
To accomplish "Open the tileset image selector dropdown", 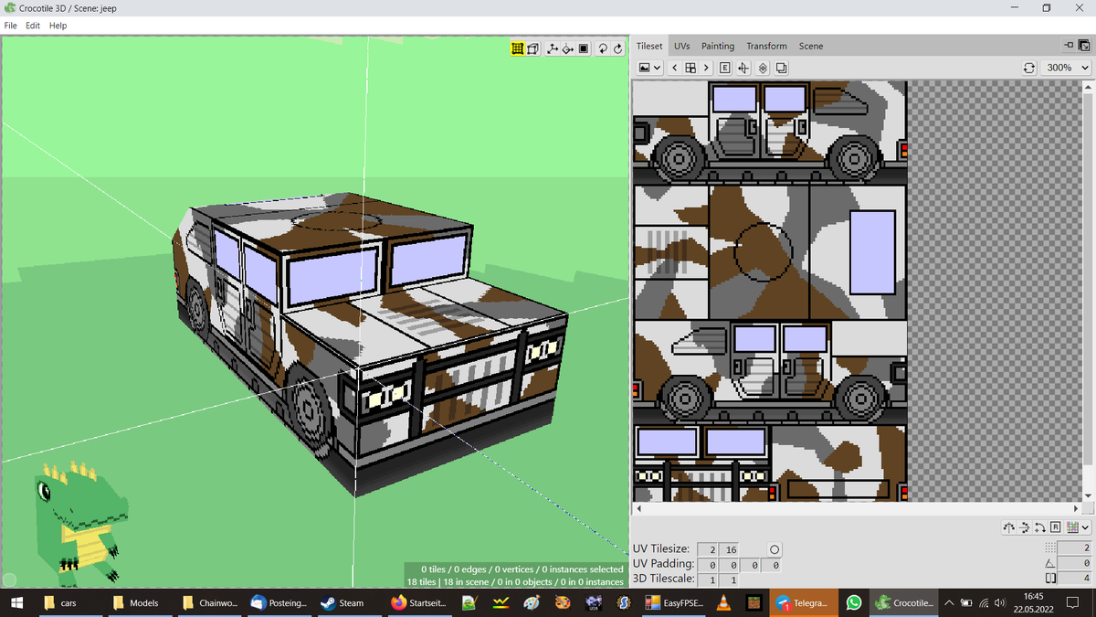I will [650, 67].
